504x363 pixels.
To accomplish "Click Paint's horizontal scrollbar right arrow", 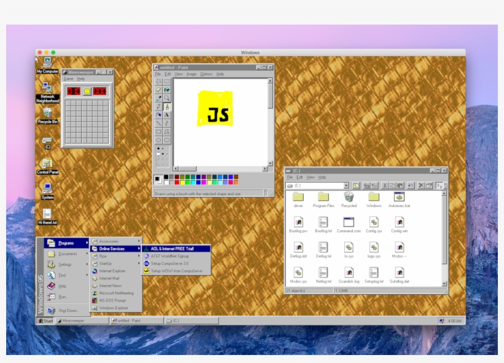I will click(265, 169).
